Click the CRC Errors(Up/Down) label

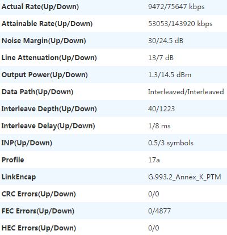tap(39, 194)
